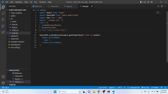Open the Edit menu
168x94 pixels.
tap(12, 2)
